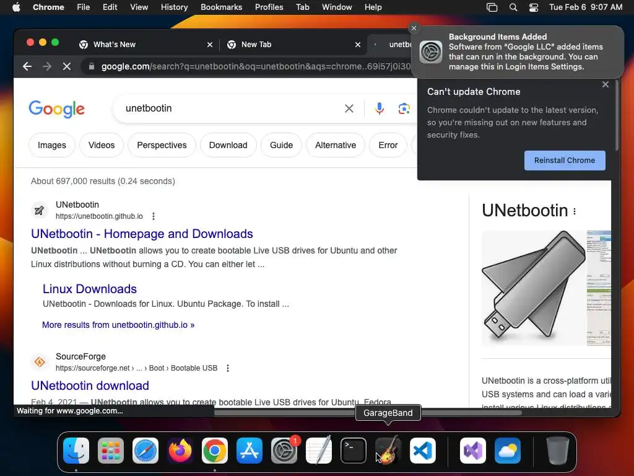Open the History menu

(174, 7)
